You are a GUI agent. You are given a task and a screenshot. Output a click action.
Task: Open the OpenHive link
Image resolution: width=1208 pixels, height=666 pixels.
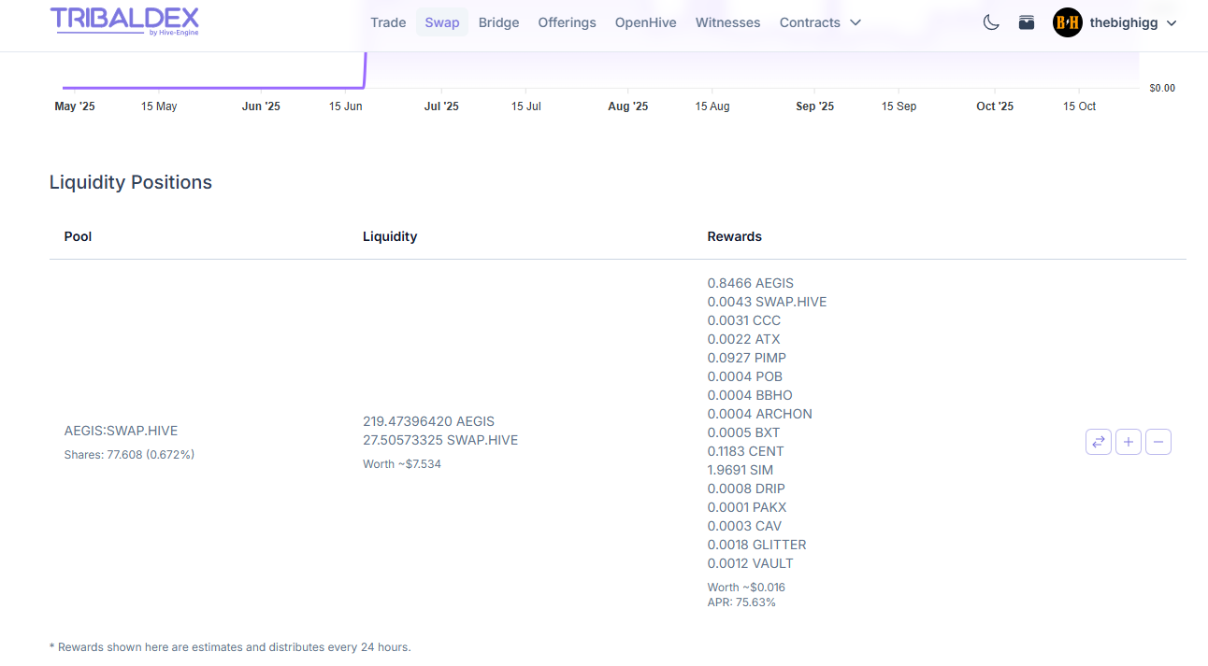click(x=645, y=22)
